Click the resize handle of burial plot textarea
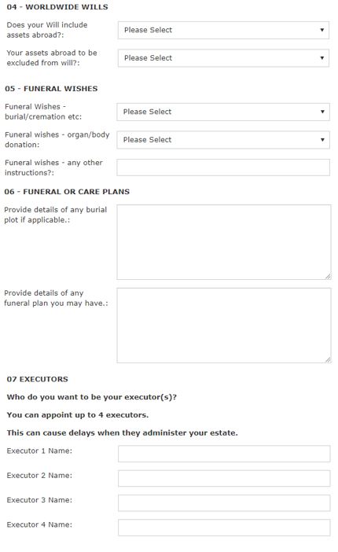The height and width of the screenshot is (552, 338). tap(328, 276)
